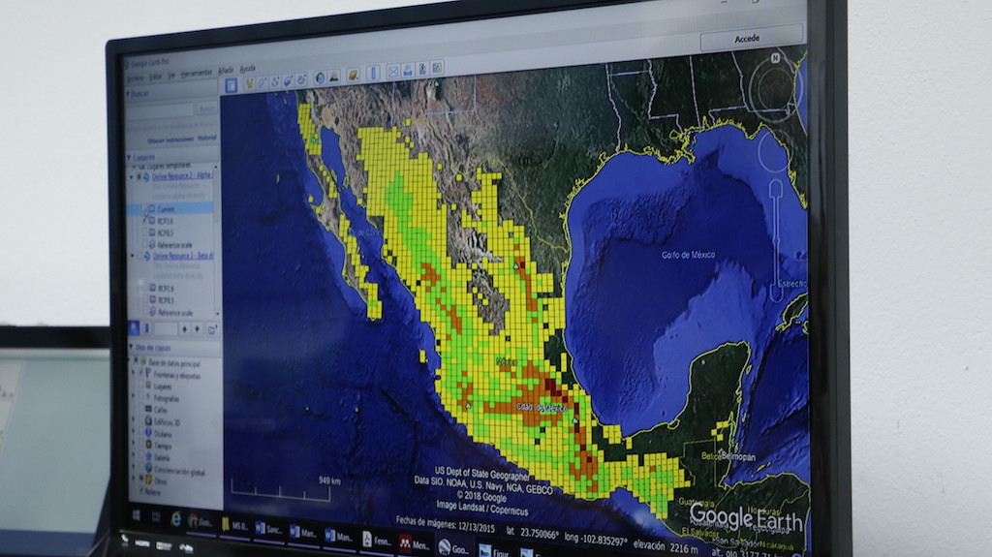The image size is (992, 557).
Task: Click the vertical zoom slider on the map
Action: coord(776,240)
